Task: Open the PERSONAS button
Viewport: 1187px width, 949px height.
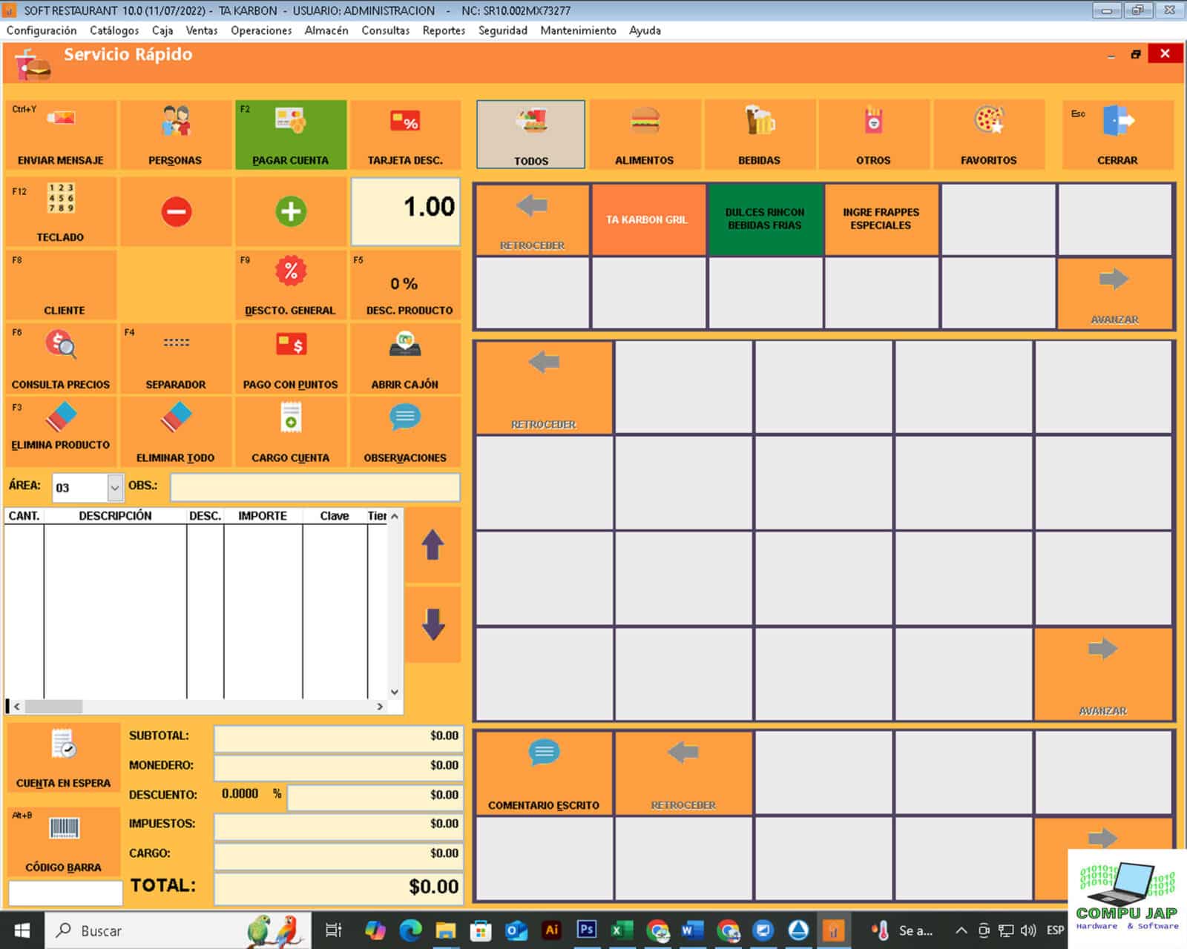Action: (x=176, y=135)
